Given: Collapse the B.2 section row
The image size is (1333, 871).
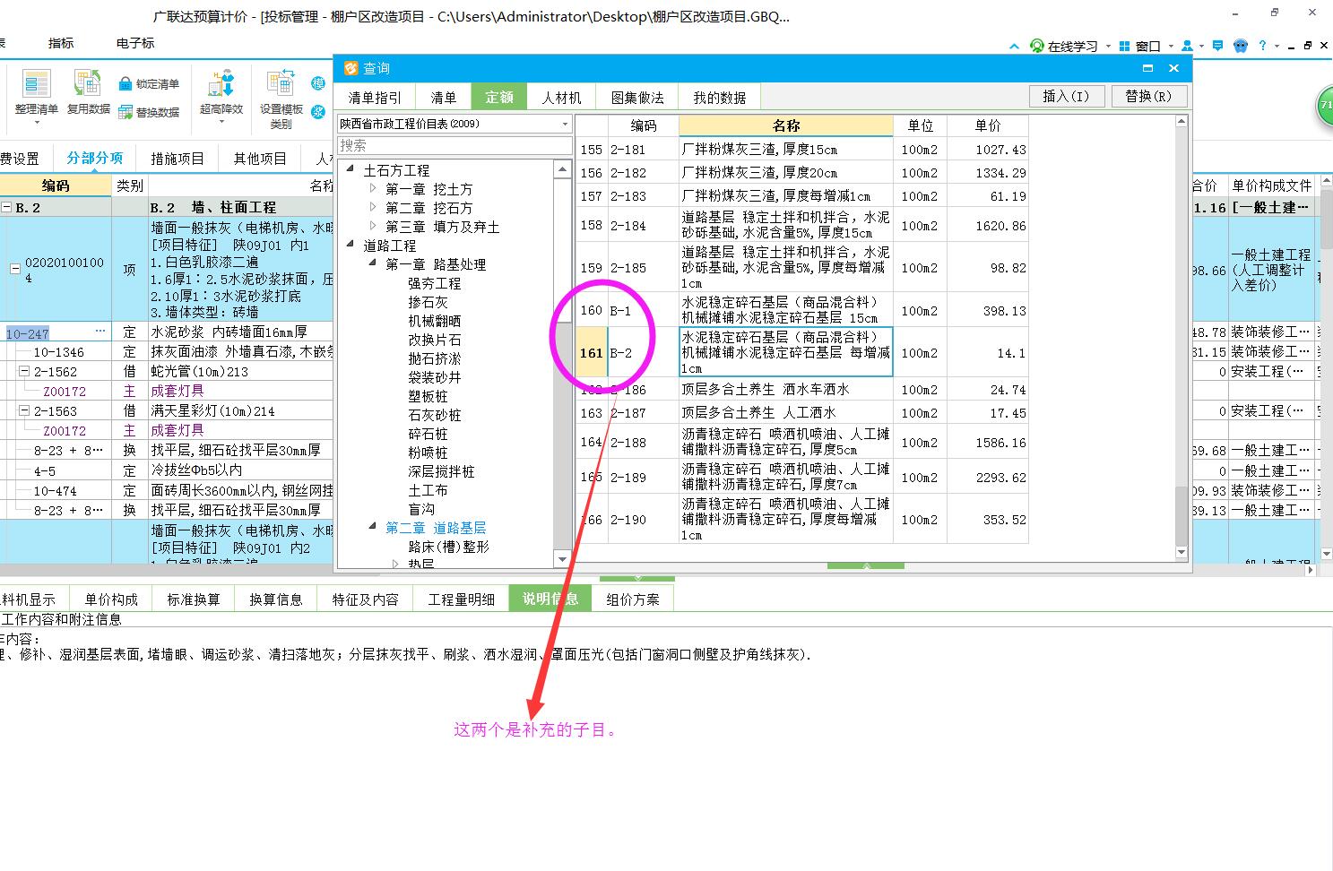Looking at the screenshot, I should (x=6, y=207).
